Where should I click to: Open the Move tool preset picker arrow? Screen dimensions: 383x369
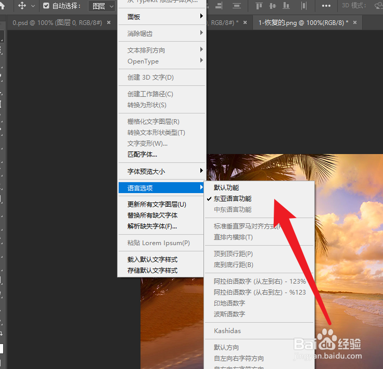click(33, 6)
